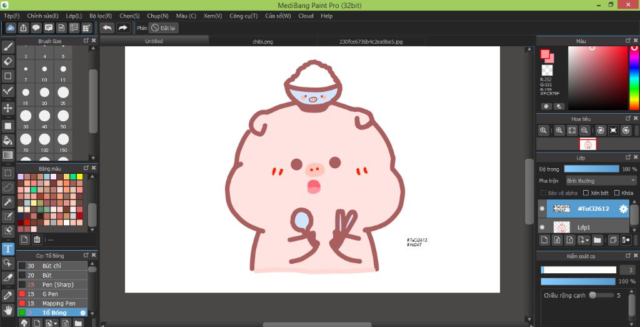The height and width of the screenshot is (327, 640).
Task: Click the navigator pig thumbnail
Action: pos(587,144)
